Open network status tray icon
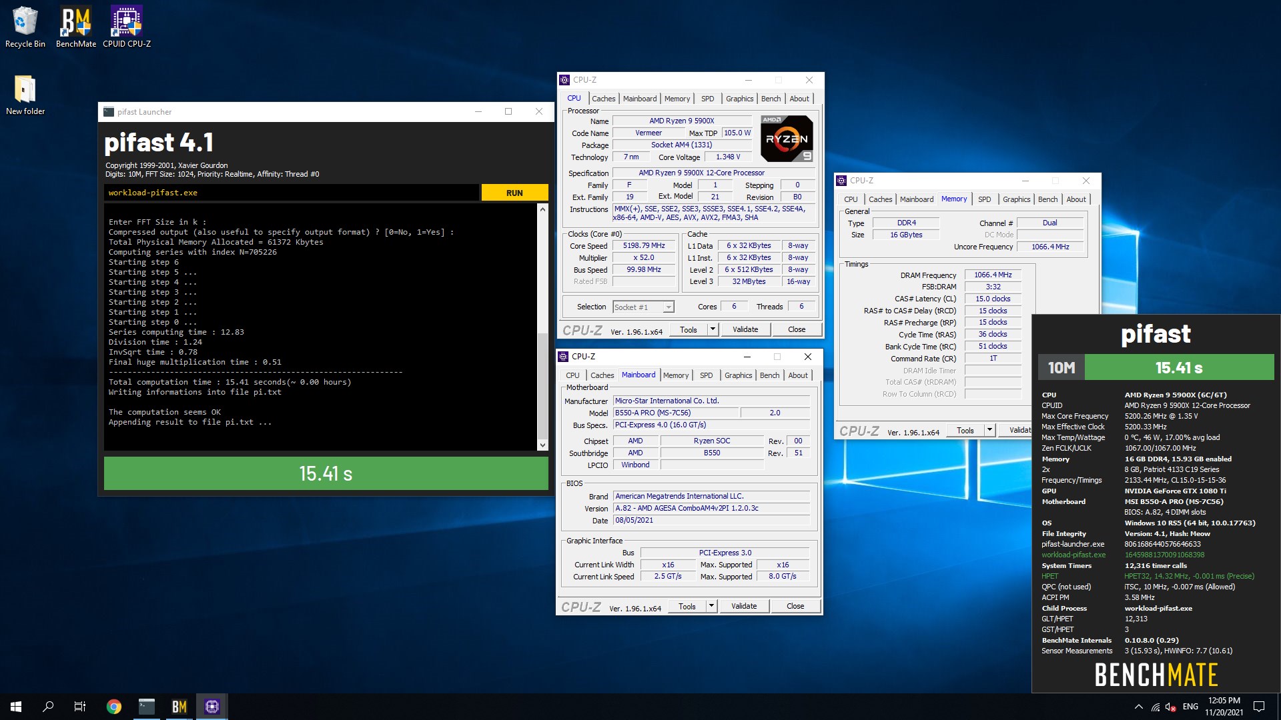1281x720 pixels. pos(1156,707)
